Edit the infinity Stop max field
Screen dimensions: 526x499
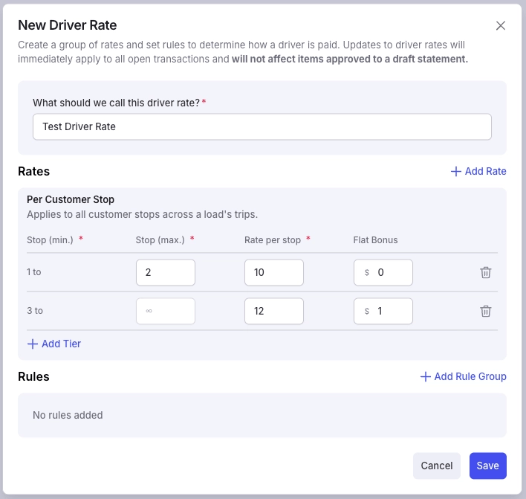(x=166, y=311)
